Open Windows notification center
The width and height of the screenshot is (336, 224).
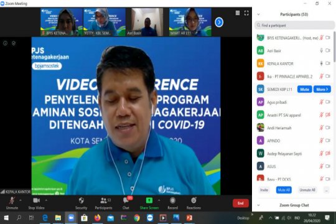[x=327, y=218]
